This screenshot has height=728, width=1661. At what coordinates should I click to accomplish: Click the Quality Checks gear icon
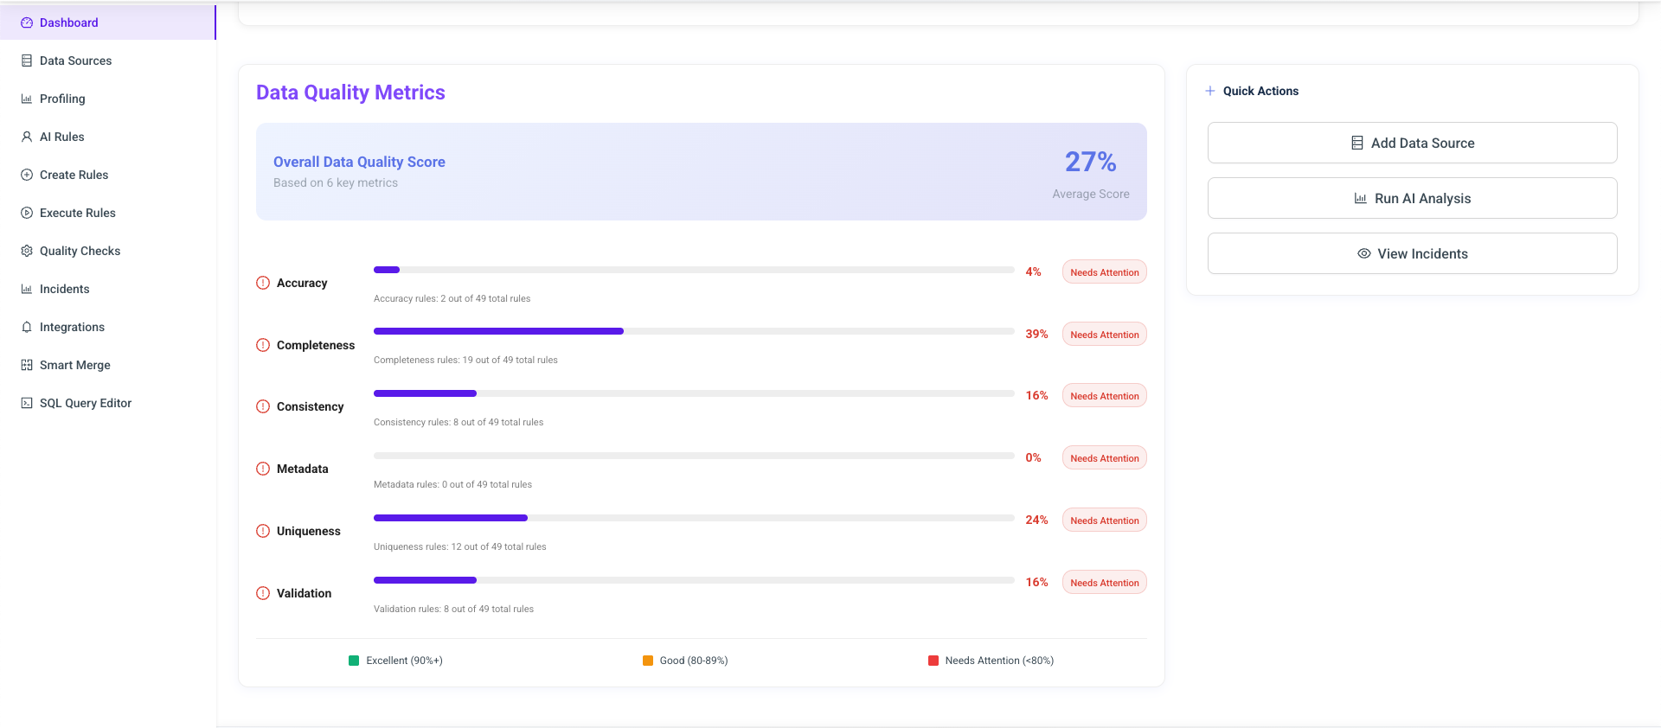click(27, 251)
